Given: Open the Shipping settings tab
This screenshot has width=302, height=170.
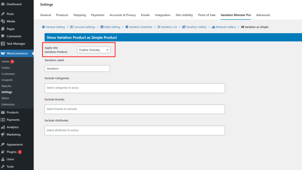Looking at the screenshot, I should (x=80, y=15).
